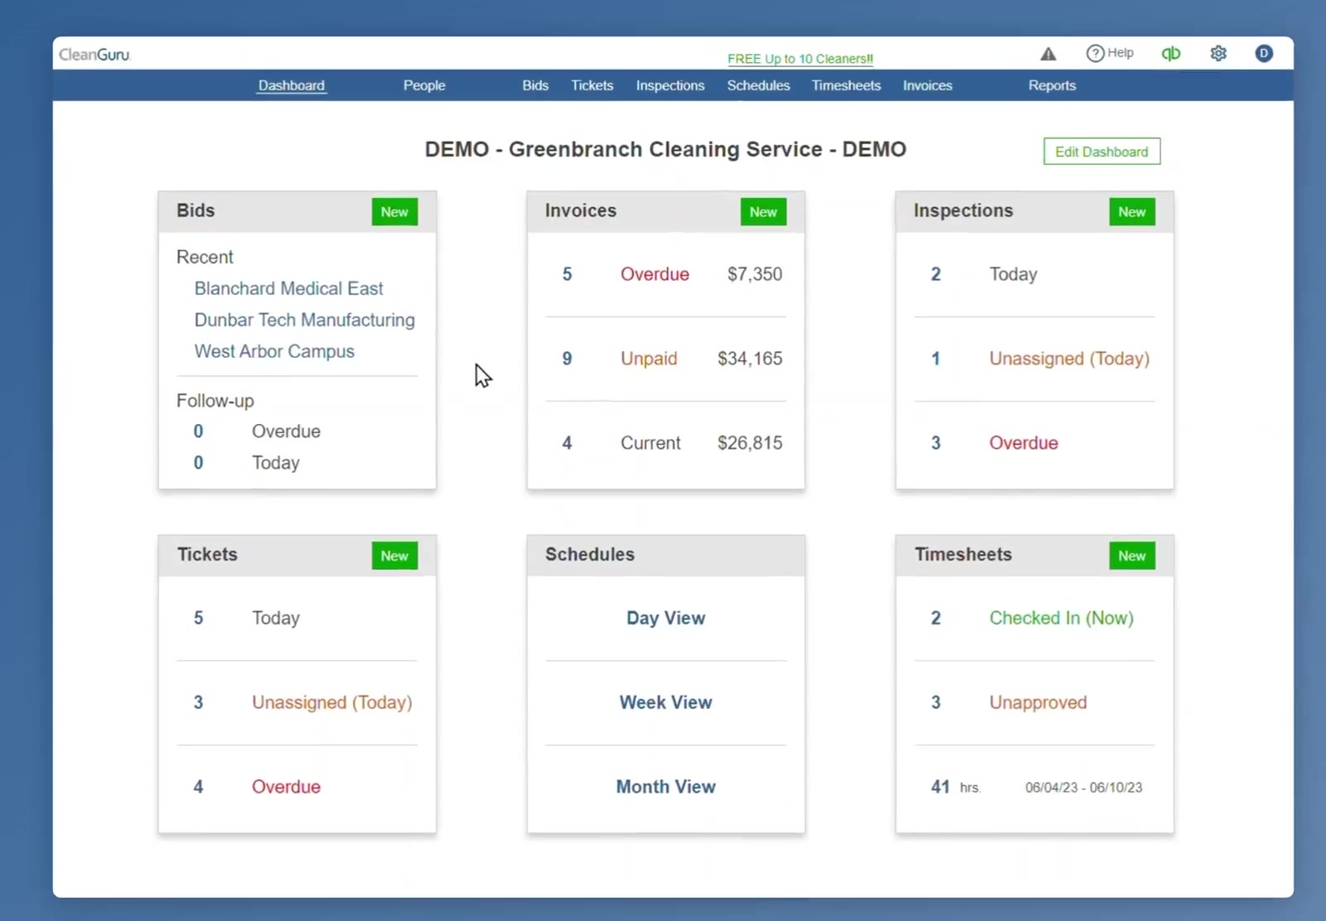The image size is (1326, 921).
Task: Create a new invoice with New button
Action: click(763, 212)
